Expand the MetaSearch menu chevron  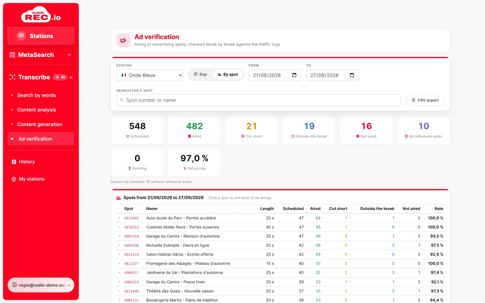pos(70,55)
